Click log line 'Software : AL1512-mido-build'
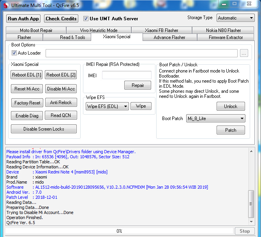The height and width of the screenshot is (237, 261). [107, 187]
